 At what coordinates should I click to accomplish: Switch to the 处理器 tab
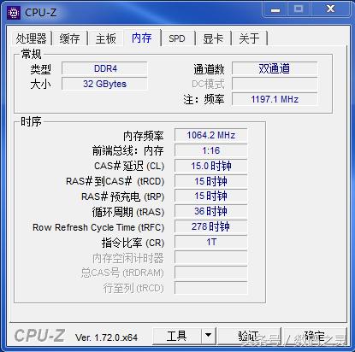pyautogui.click(x=31, y=38)
